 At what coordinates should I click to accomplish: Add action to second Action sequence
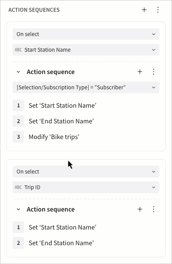click(140, 209)
